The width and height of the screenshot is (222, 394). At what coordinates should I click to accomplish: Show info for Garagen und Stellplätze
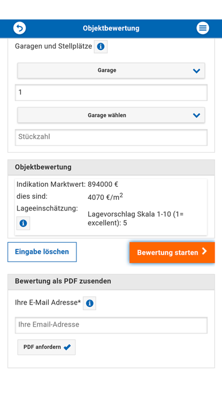(101, 46)
